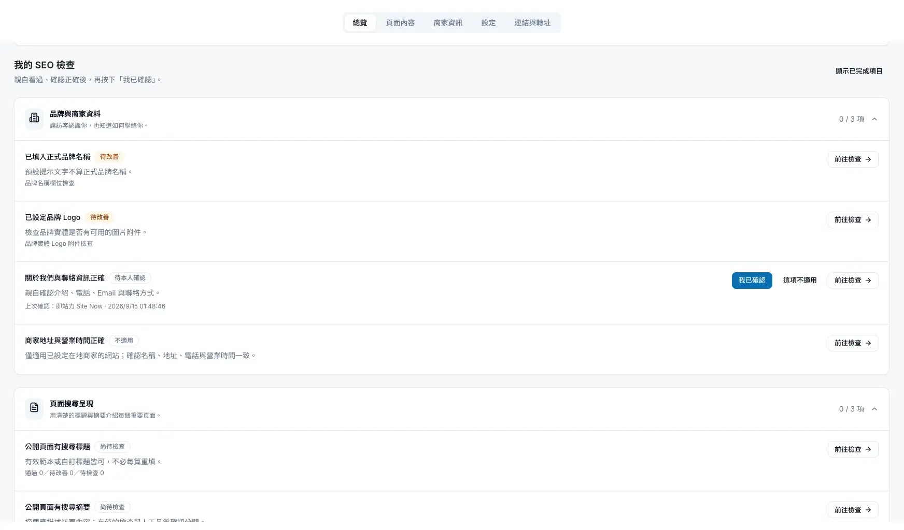Click the 不適用 status badge
Image resolution: width=904 pixels, height=530 pixels.
click(x=124, y=341)
